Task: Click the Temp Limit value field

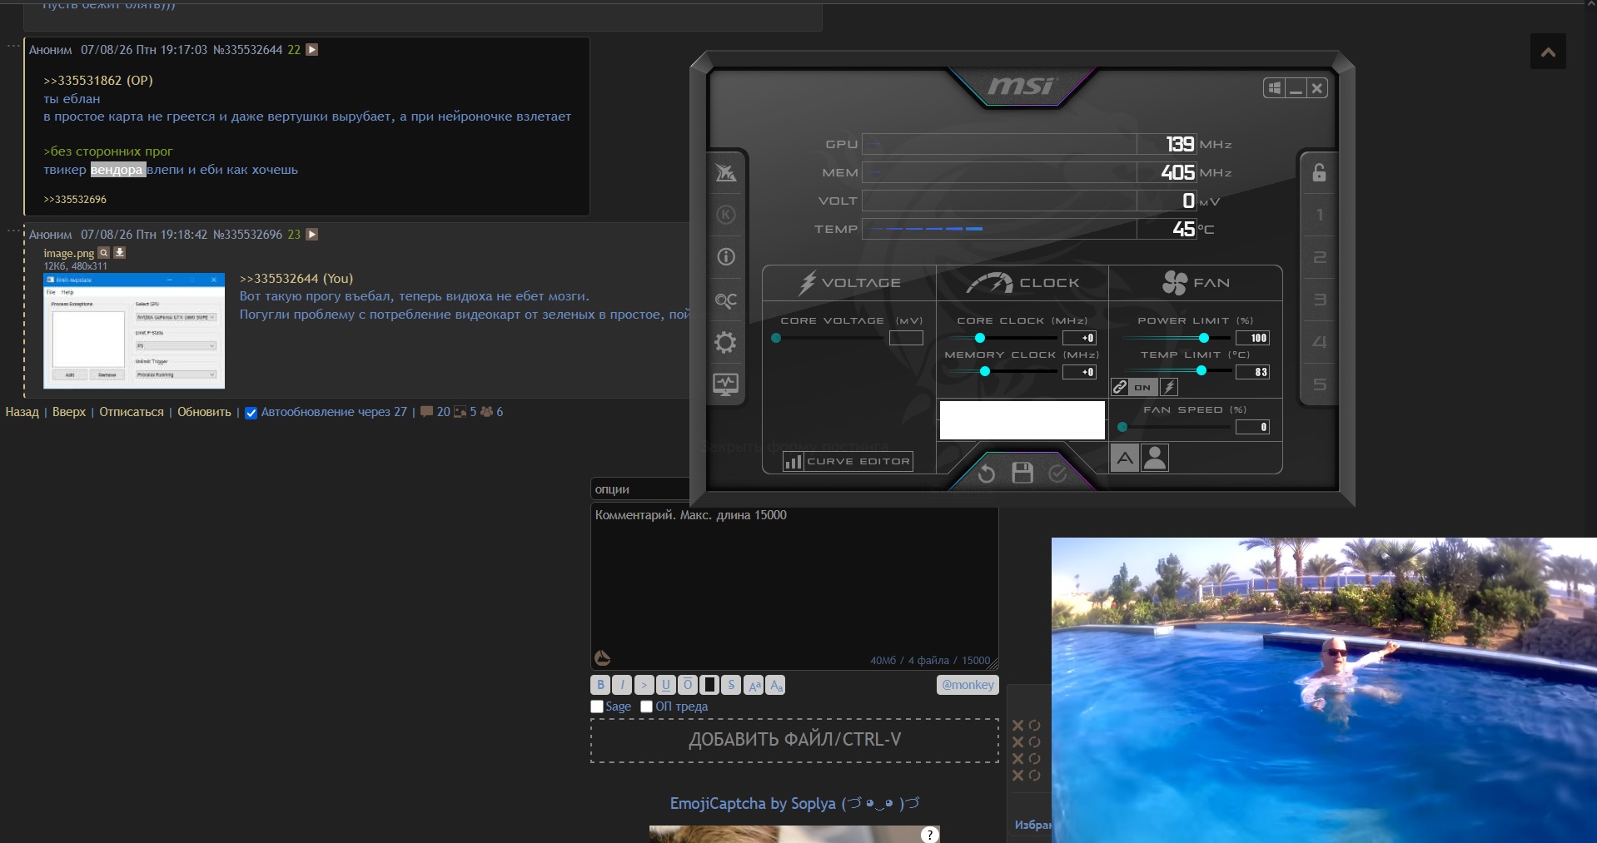Action: tap(1252, 372)
